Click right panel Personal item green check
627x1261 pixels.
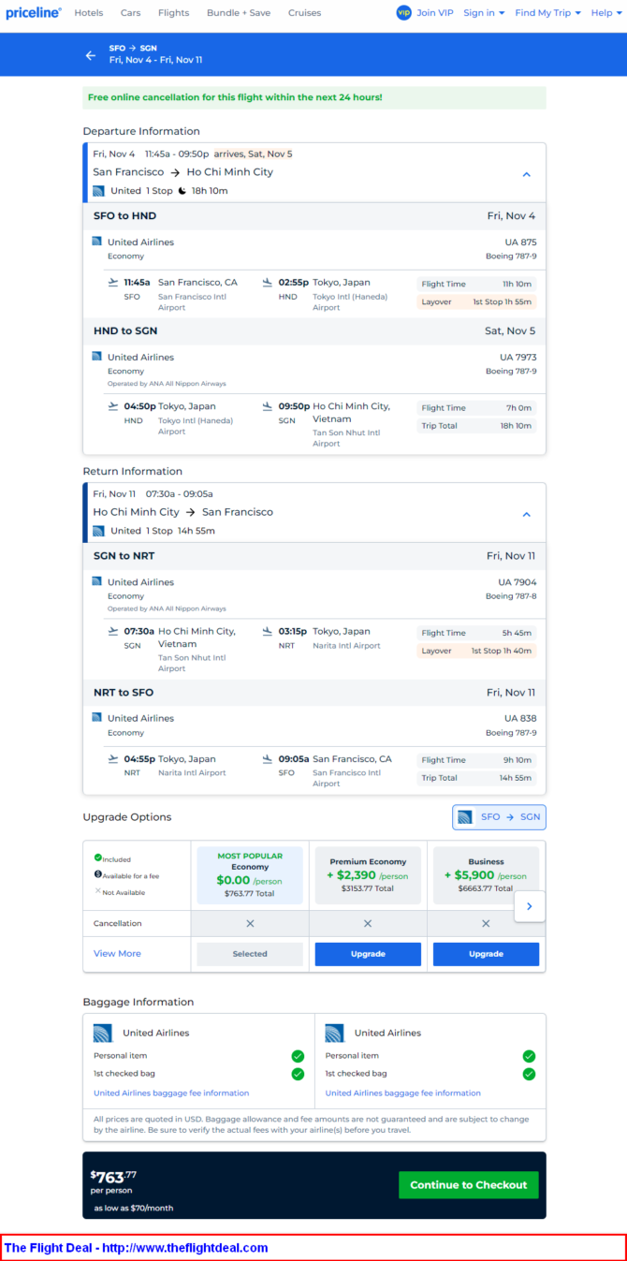(x=529, y=1056)
